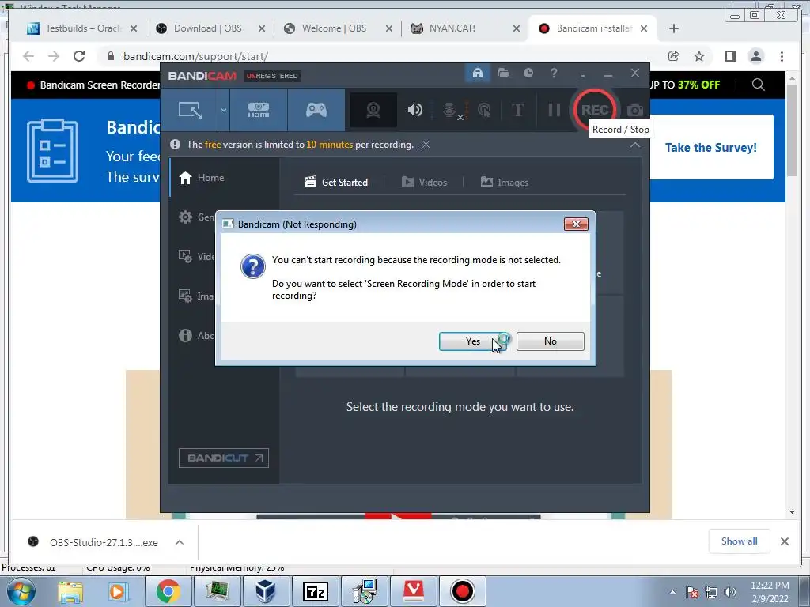Open Chrome from the taskbar
The height and width of the screenshot is (607, 810).
tap(168, 591)
